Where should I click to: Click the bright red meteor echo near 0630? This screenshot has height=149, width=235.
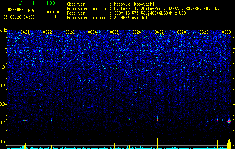(229, 121)
